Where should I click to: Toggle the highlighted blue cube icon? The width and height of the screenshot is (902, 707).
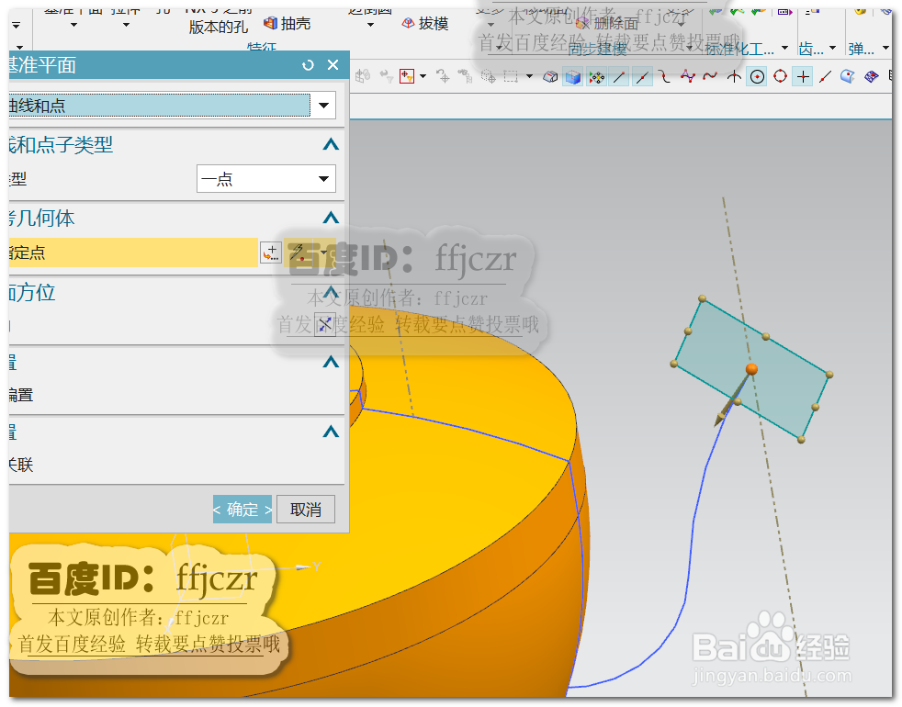coord(572,76)
